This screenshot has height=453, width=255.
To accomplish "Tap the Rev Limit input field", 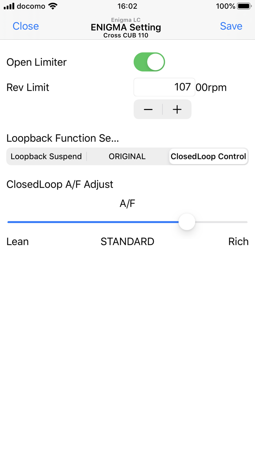I will click(x=164, y=87).
